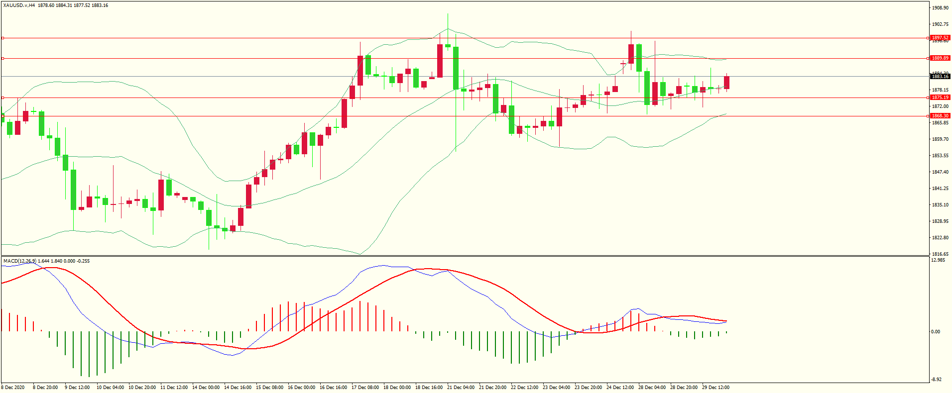Select the horizontal line at 1868.30
Viewport: 952px width, 393px height.
[466, 116]
